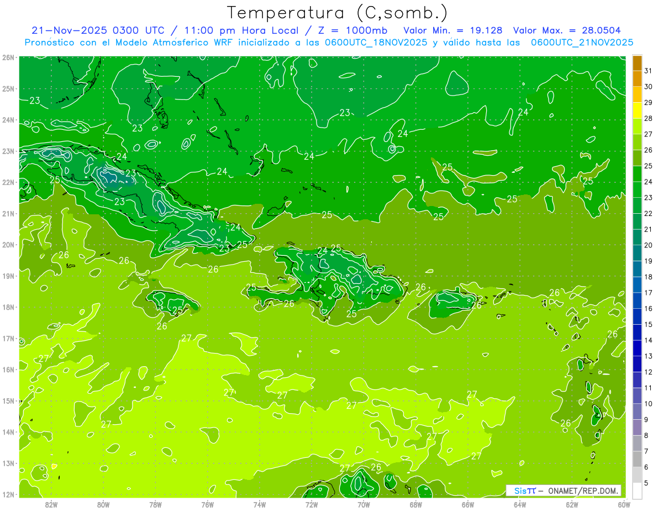
Task: Click the 78W longitude axis label
Action: point(155,504)
